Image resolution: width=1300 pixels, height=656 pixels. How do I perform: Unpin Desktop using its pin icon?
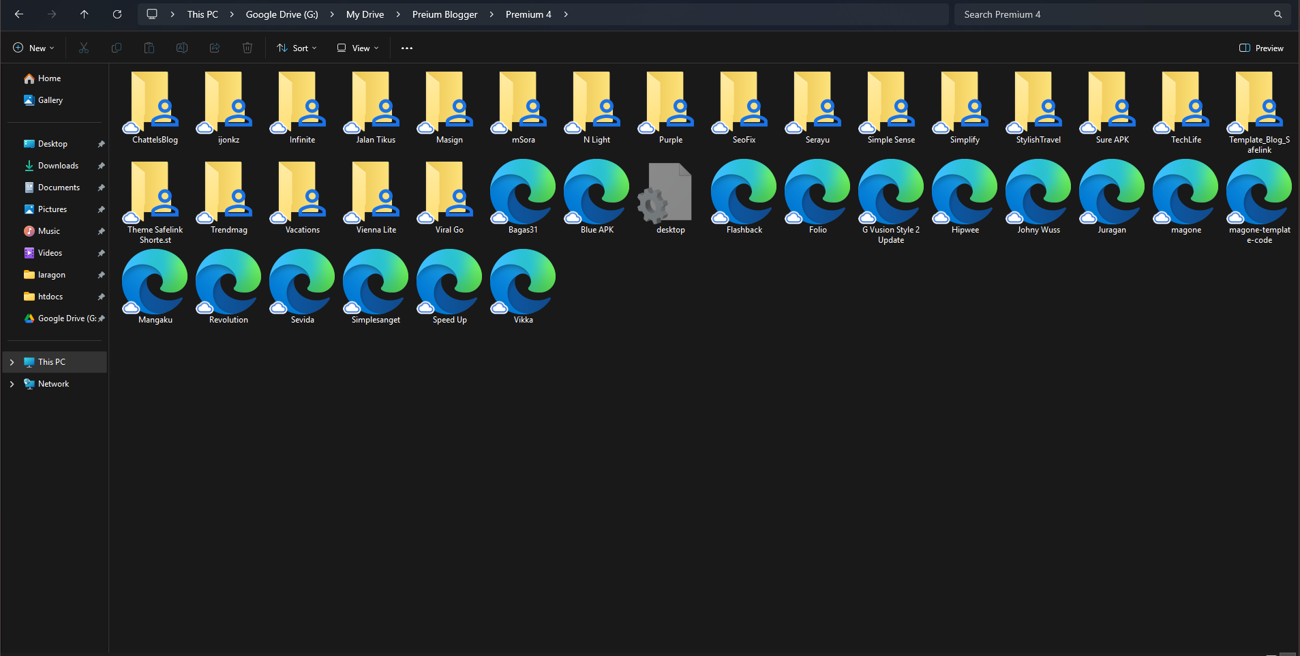(101, 144)
